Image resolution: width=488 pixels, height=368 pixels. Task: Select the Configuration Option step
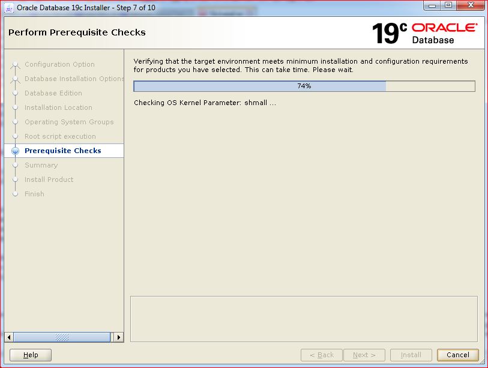[x=59, y=64]
